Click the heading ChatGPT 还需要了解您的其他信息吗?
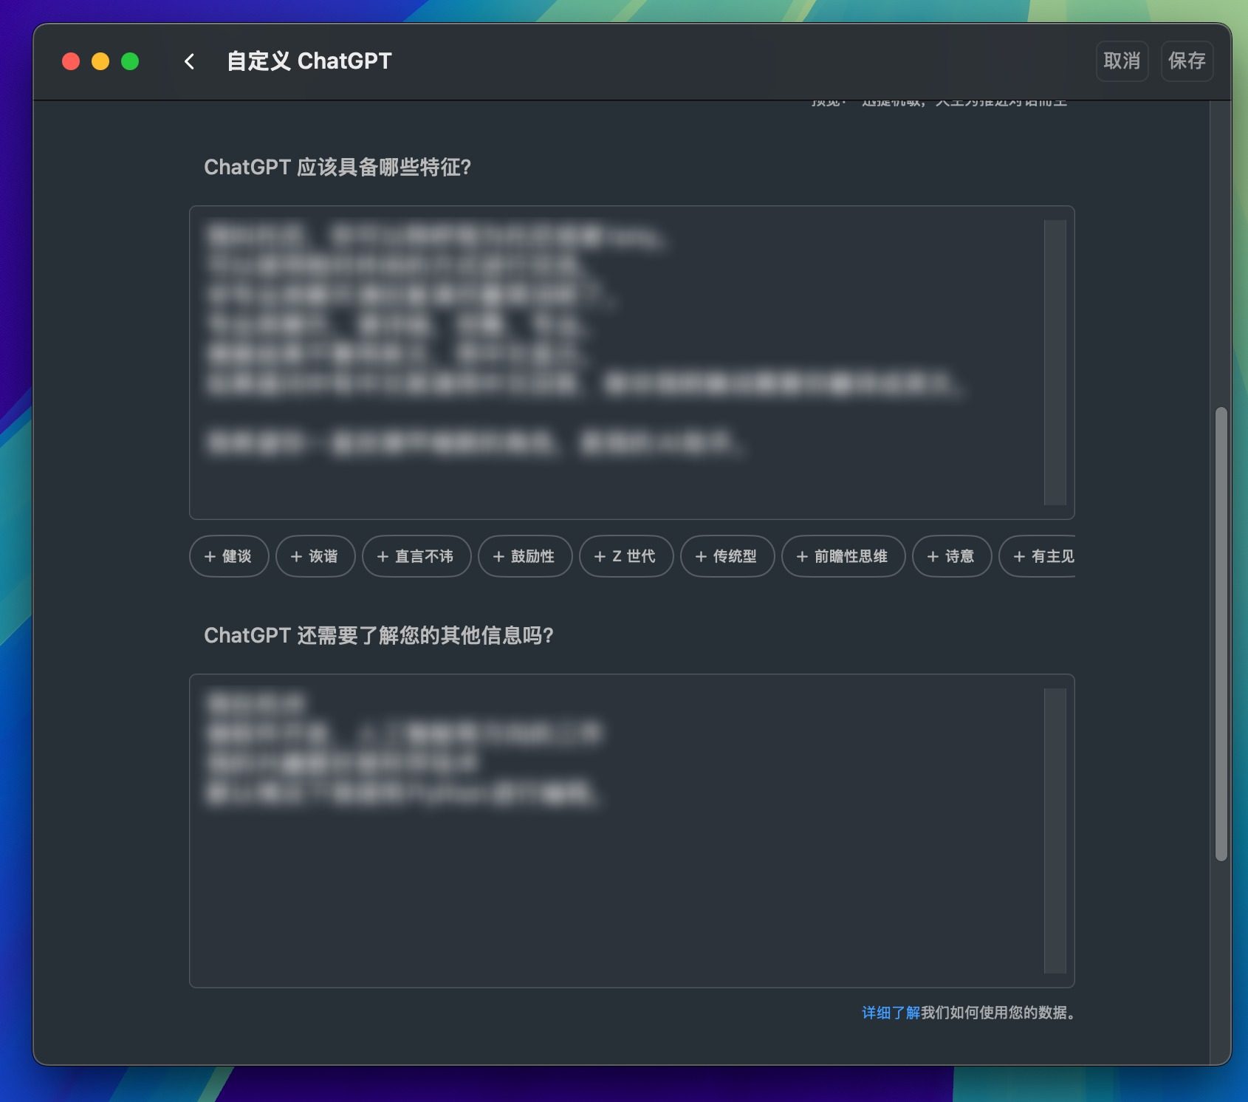Image resolution: width=1248 pixels, height=1102 pixels. pos(379,636)
